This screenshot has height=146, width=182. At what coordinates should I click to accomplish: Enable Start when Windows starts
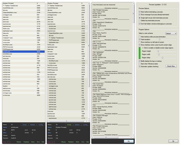(x=140, y=64)
